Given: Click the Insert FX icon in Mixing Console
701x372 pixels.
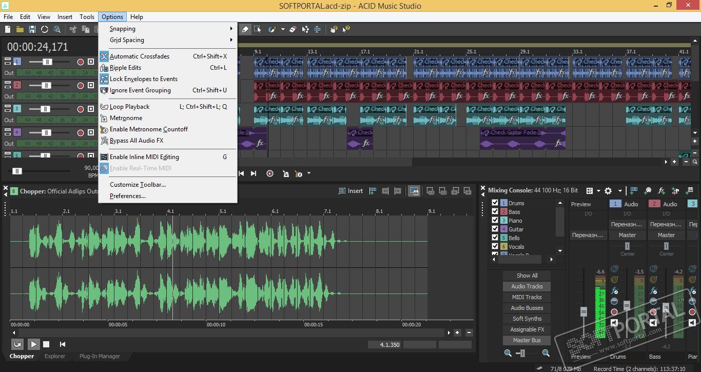Looking at the screenshot, I should [661, 191].
